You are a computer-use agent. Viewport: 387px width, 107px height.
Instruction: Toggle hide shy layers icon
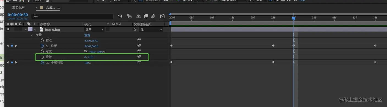pos(139,16)
